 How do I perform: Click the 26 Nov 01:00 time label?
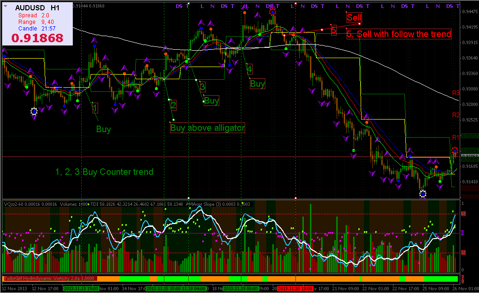[465, 288]
